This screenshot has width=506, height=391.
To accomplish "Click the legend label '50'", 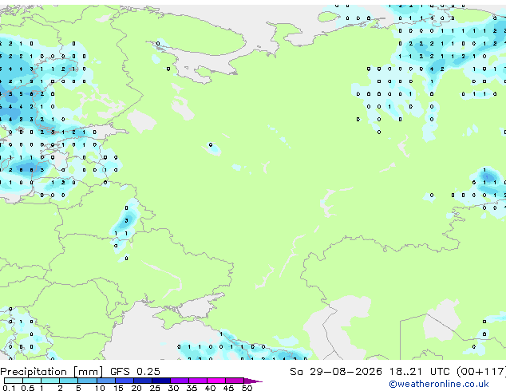I will (247, 388).
